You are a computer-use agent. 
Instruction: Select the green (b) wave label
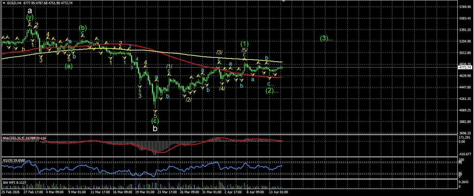tap(83, 28)
